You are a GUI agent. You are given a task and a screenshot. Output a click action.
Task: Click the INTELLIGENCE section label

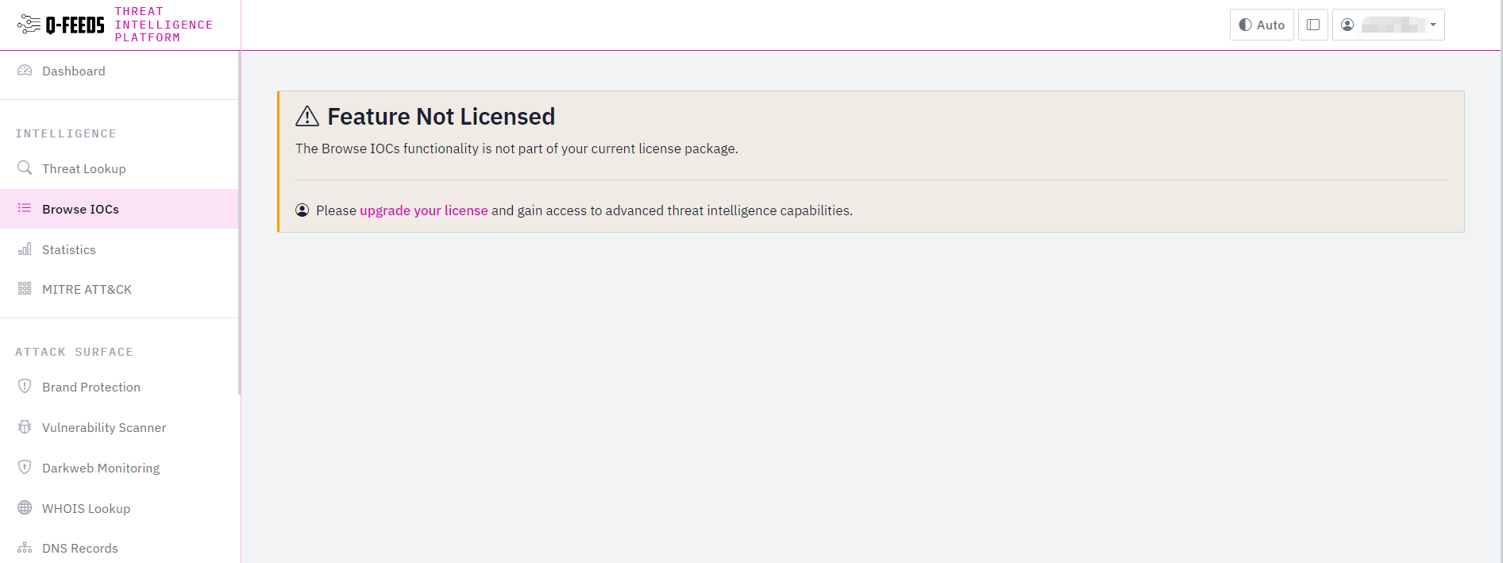[66, 133]
